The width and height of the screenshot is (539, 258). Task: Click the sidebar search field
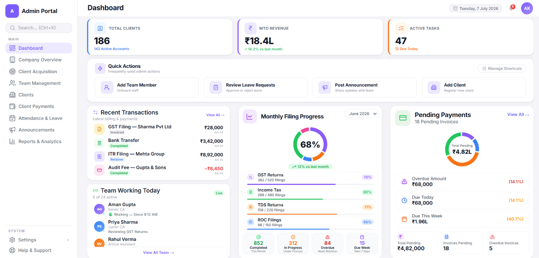[39, 28]
